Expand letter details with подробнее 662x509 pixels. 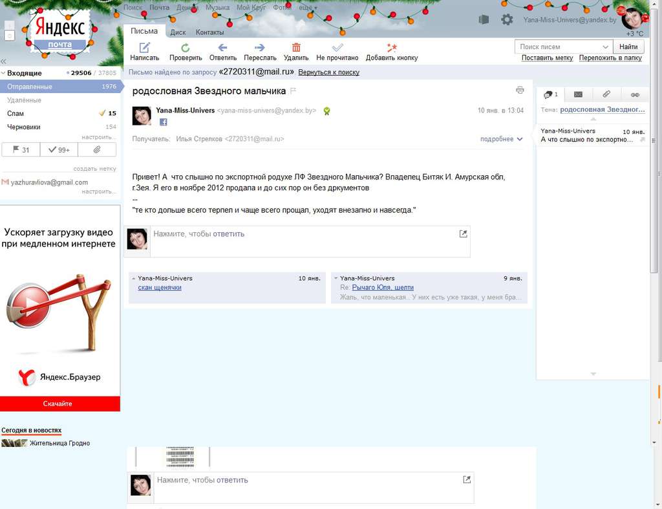[x=501, y=139]
